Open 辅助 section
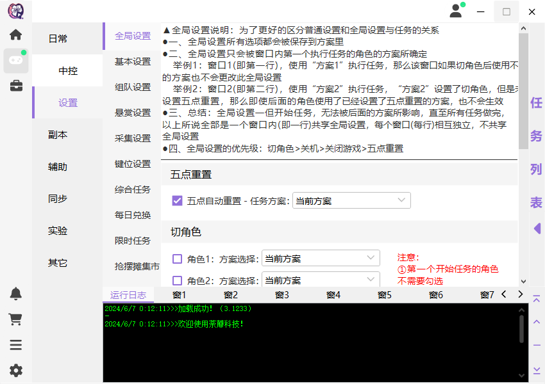Viewport: 545px width, 384px height. (x=58, y=167)
